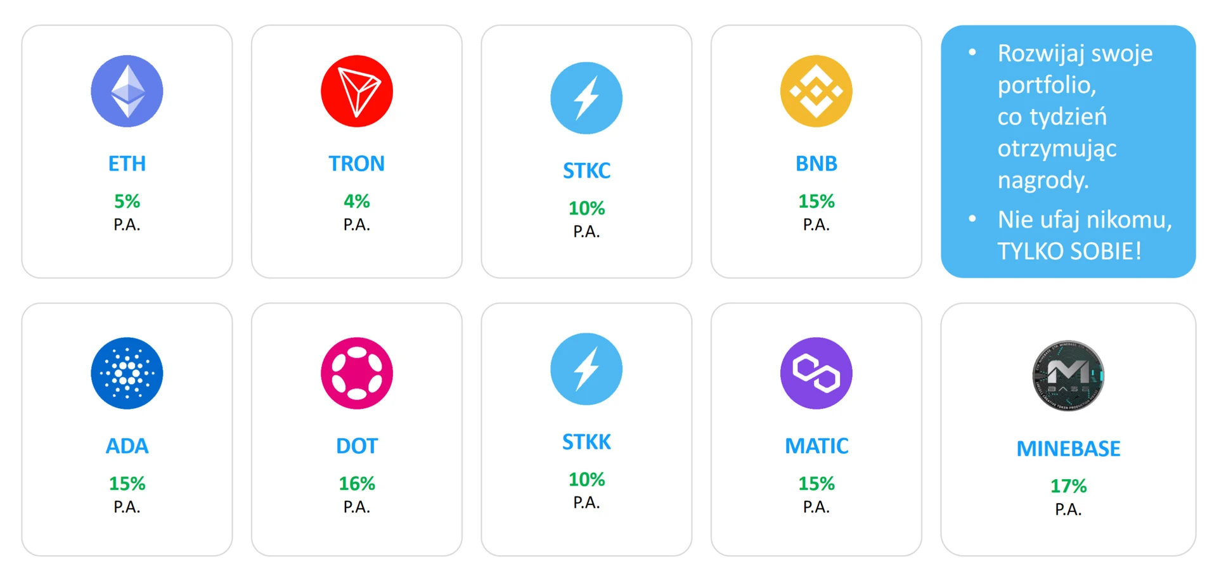Click the STKC lightning bolt icon

(x=586, y=98)
